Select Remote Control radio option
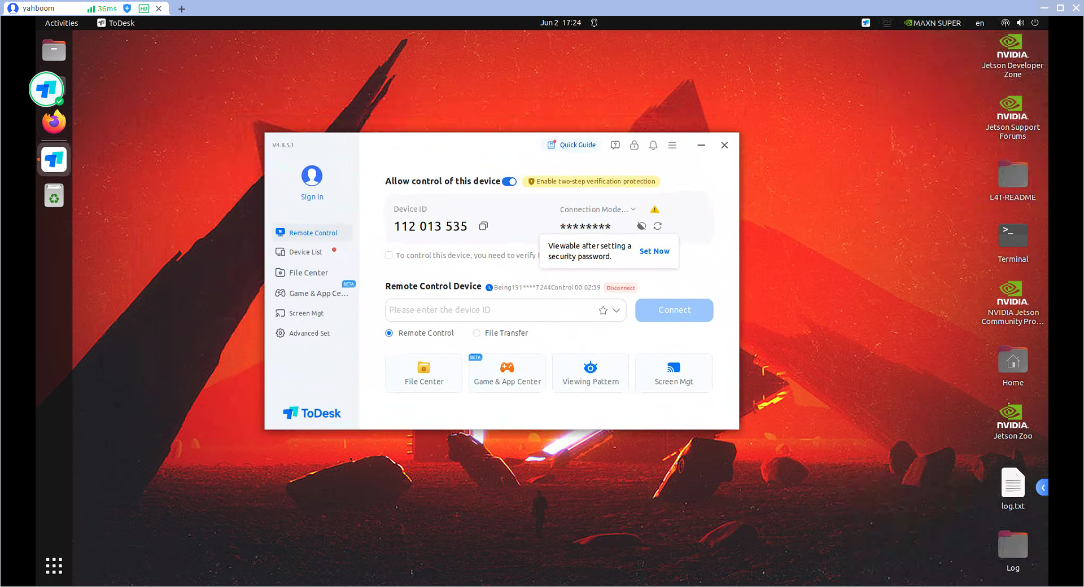Image resolution: width=1084 pixels, height=587 pixels. pos(389,333)
